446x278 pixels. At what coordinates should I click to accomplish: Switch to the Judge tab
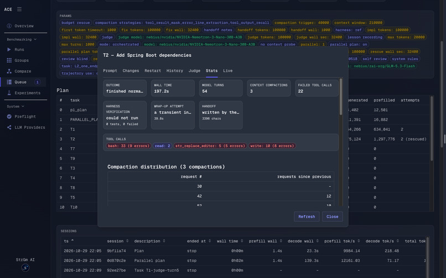pyautogui.click(x=195, y=71)
